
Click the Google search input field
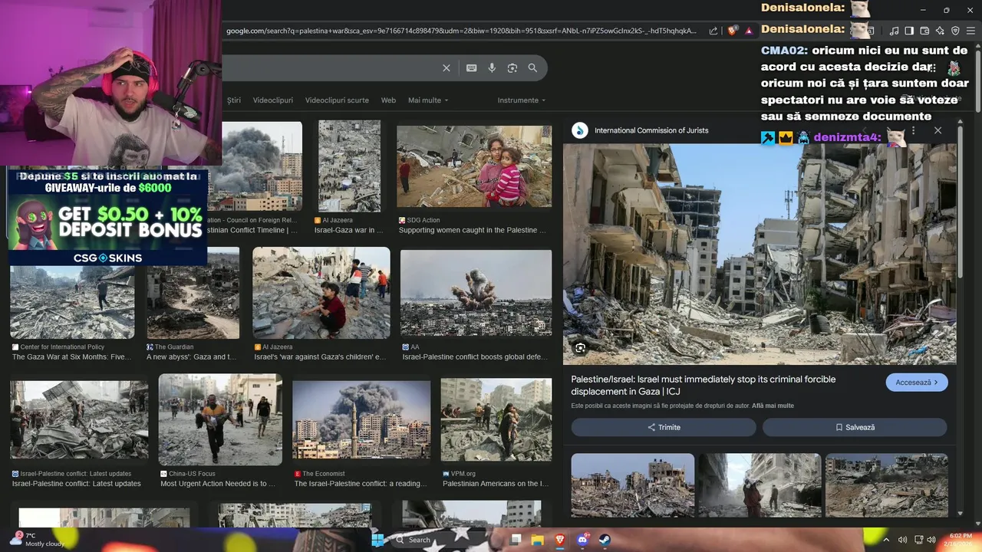pos(330,68)
